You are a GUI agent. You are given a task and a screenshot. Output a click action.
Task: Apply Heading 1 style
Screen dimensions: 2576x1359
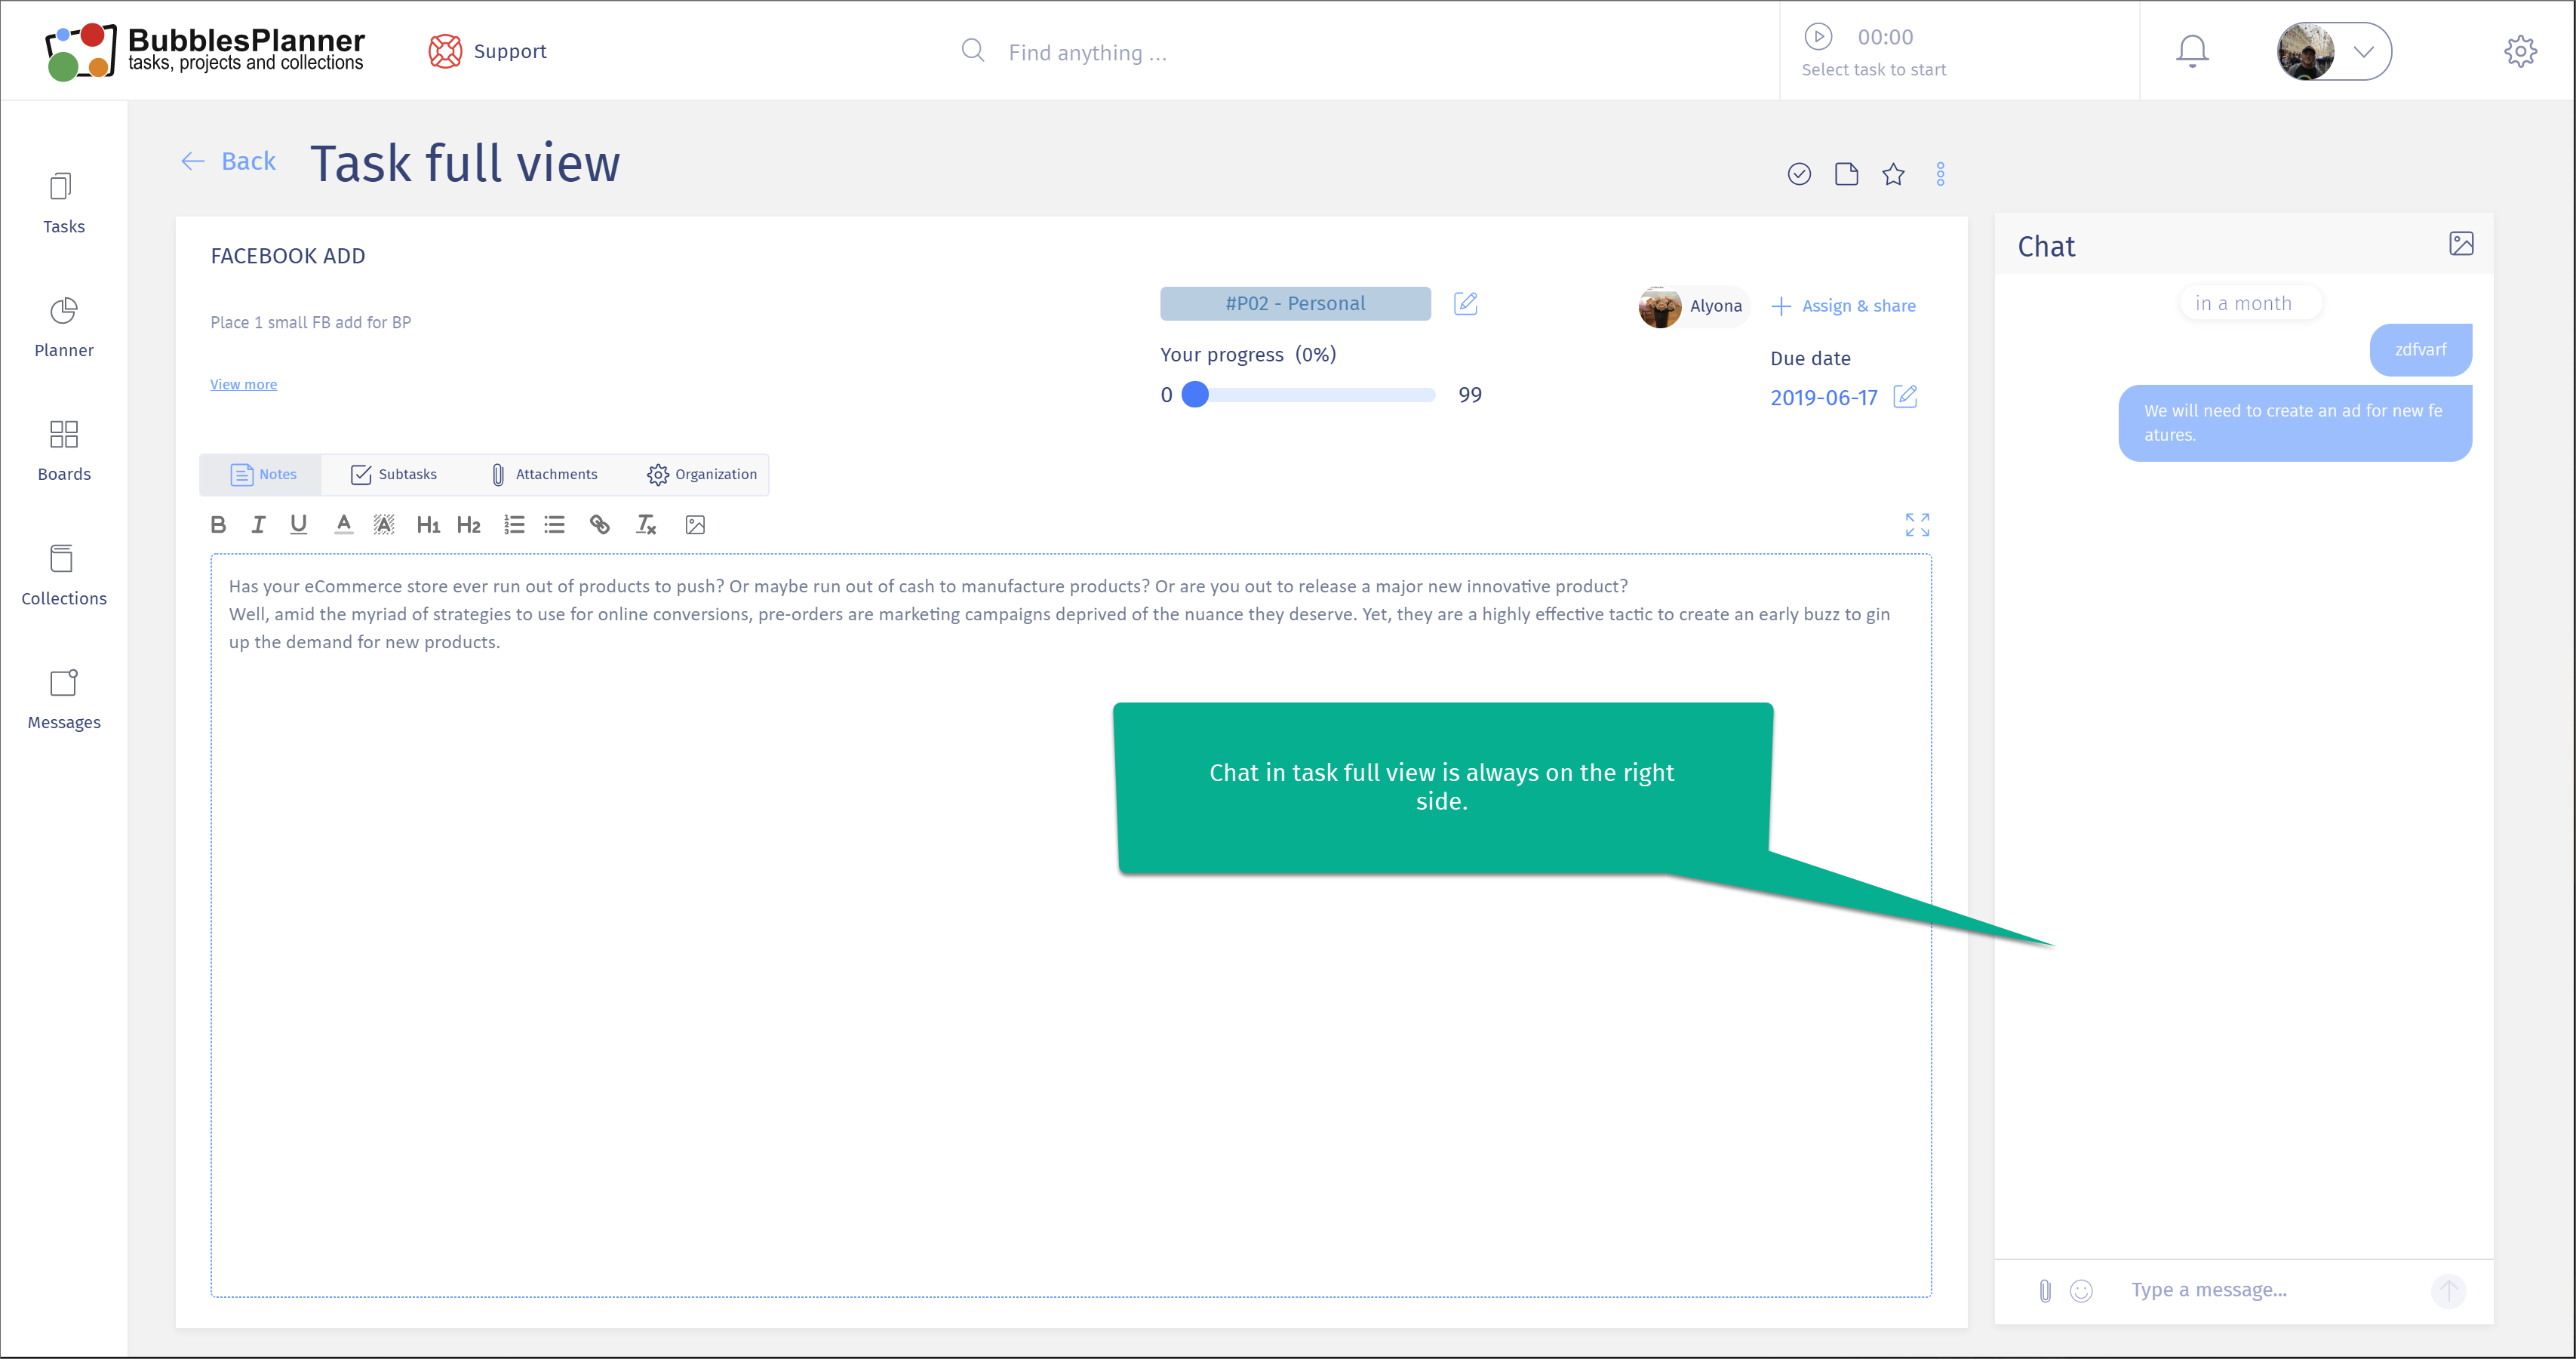(428, 524)
